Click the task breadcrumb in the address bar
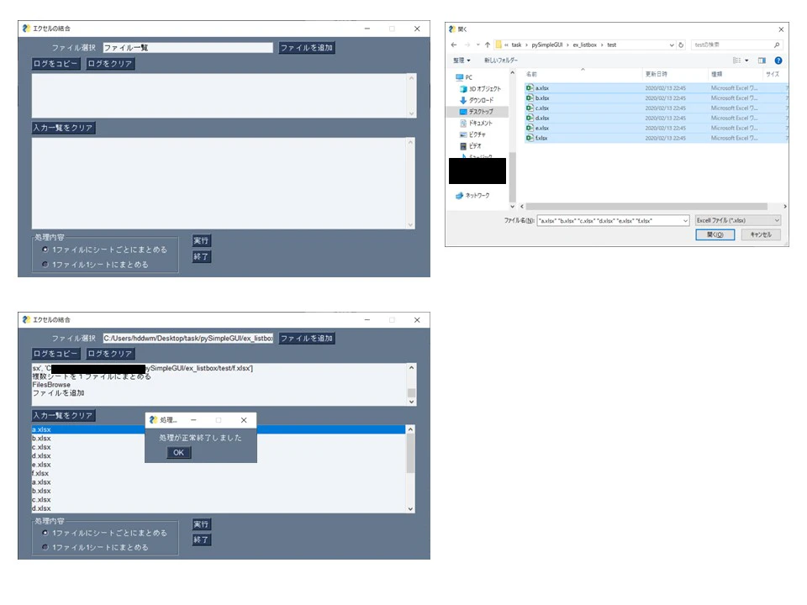Viewport: 807px width, 605px height. [x=516, y=45]
